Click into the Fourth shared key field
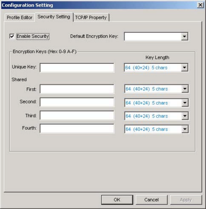206x209 pixels. point(77,129)
